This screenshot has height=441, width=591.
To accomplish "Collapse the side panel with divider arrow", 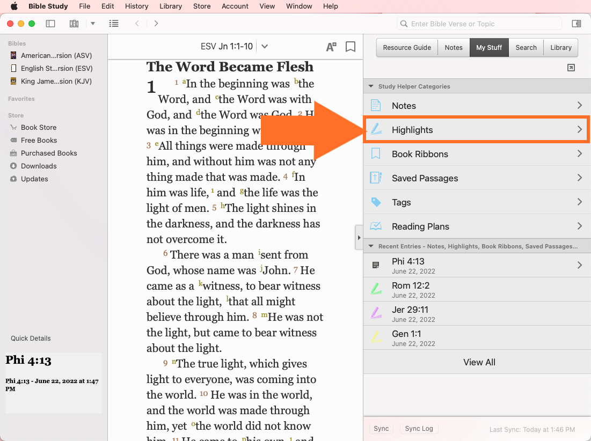I will pos(359,238).
